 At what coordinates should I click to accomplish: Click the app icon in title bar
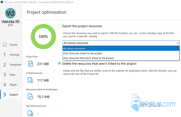point(2,2)
